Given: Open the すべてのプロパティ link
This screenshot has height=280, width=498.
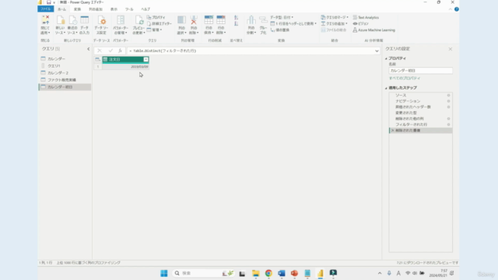Looking at the screenshot, I should pyautogui.click(x=405, y=78).
